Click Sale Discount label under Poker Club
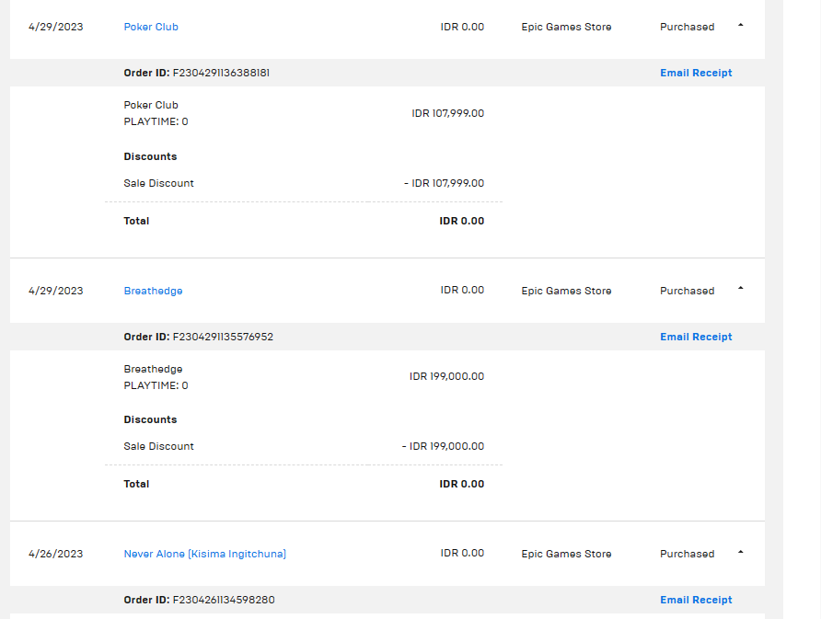 click(x=158, y=183)
